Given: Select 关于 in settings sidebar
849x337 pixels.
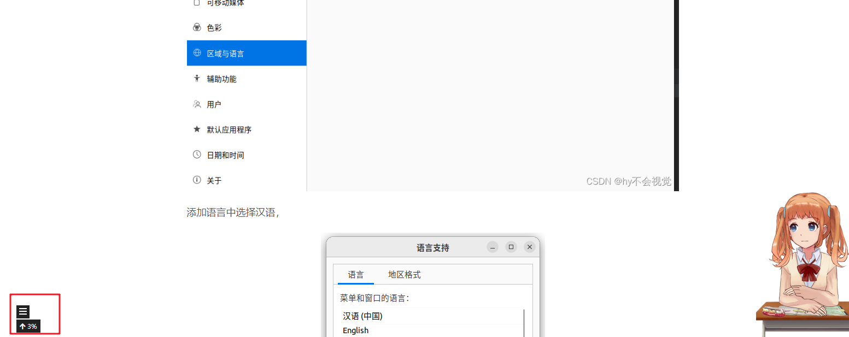Looking at the screenshot, I should coord(247,180).
